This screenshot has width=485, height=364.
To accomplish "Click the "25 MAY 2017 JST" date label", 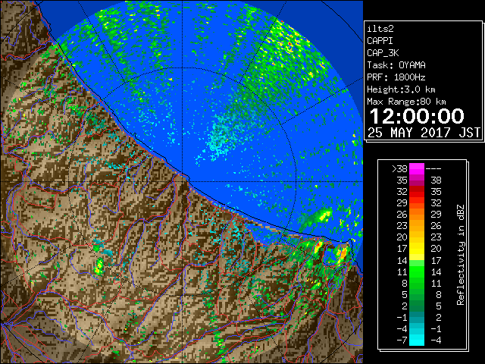I will tap(424, 133).
